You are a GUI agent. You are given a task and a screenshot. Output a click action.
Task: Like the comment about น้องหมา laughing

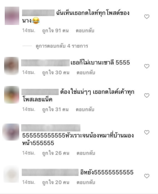click(147, 132)
